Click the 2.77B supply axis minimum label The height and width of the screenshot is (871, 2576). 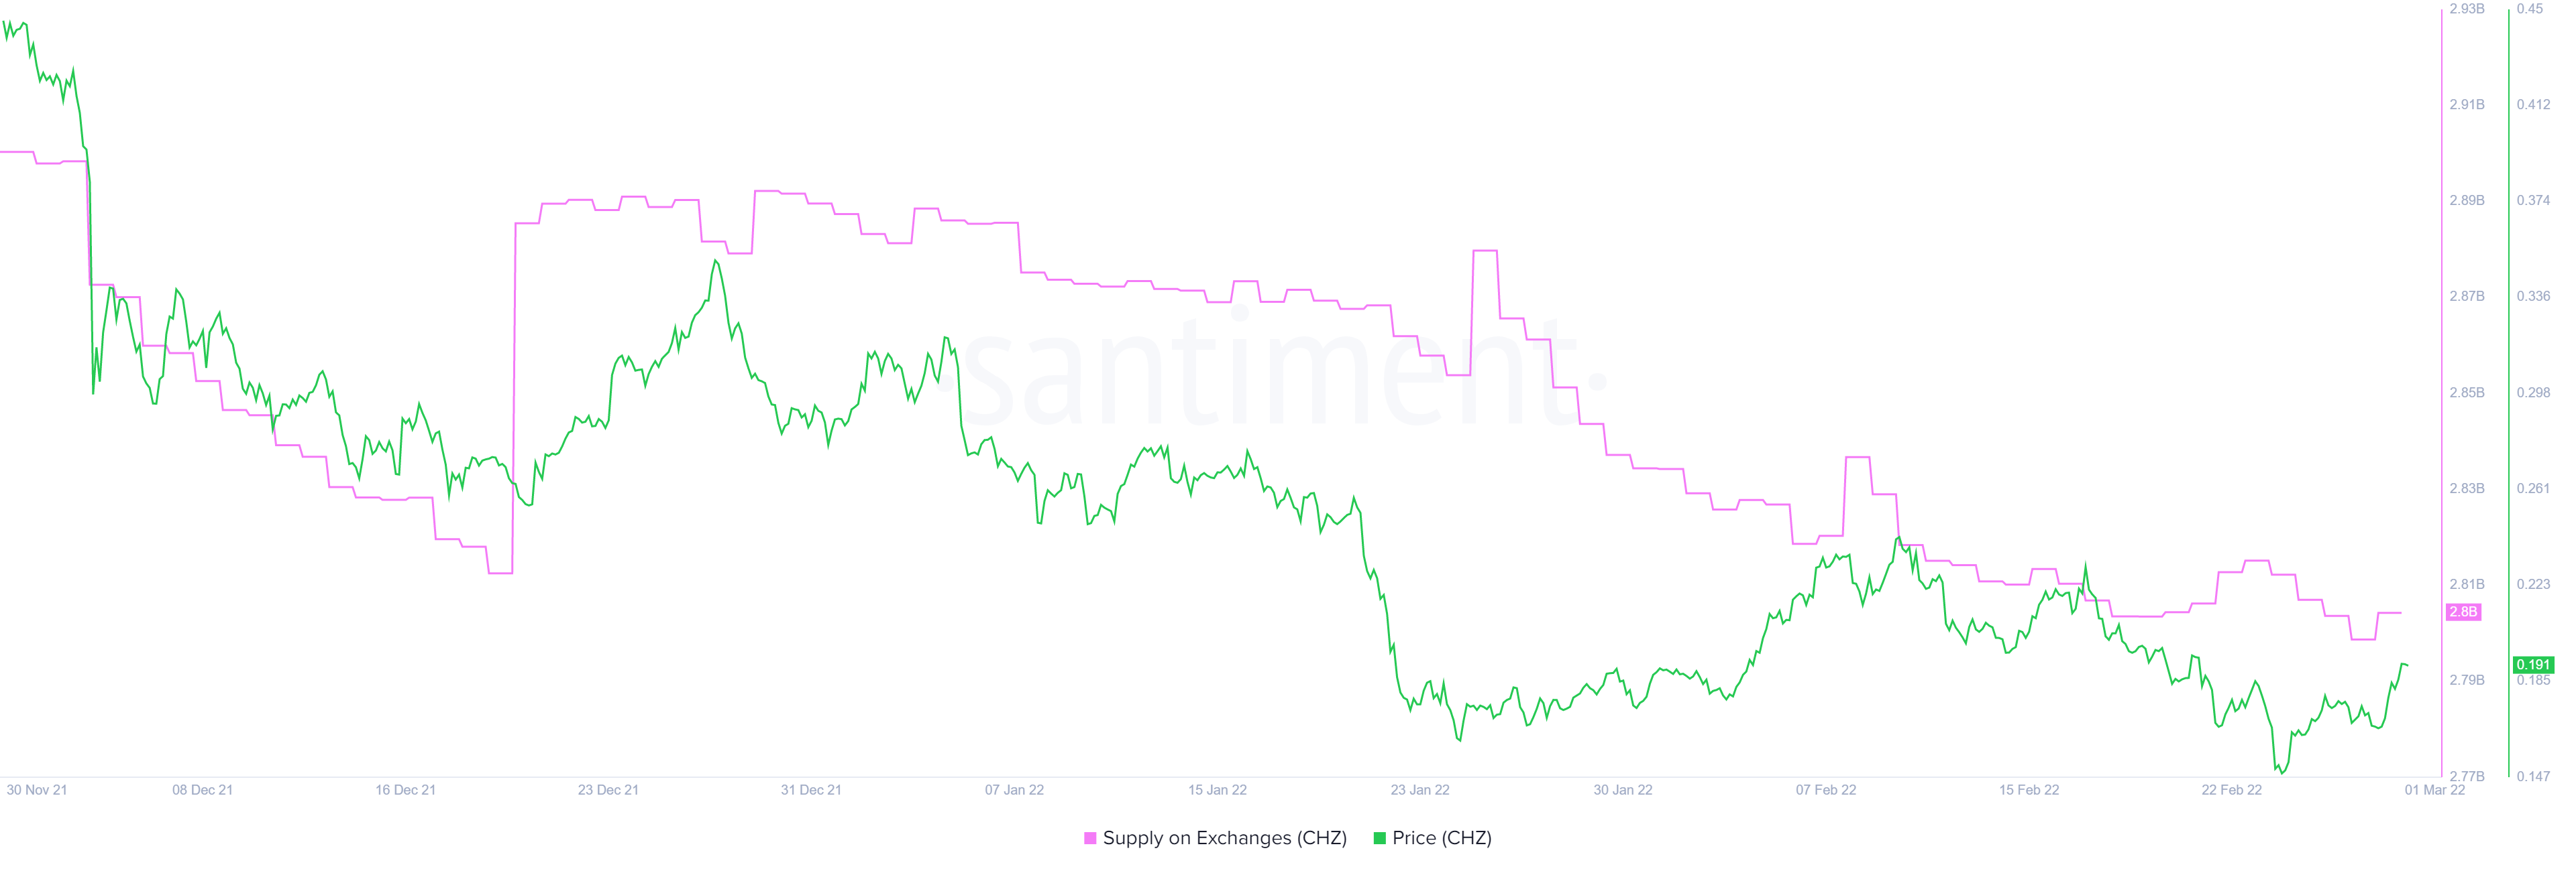2467,776
